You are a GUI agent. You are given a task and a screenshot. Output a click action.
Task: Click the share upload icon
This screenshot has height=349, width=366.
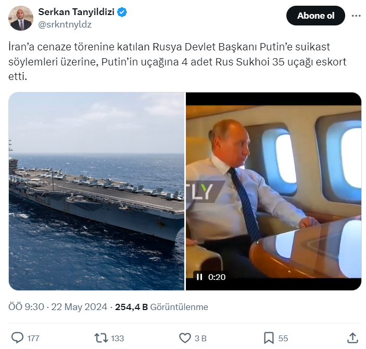pyautogui.click(x=352, y=338)
